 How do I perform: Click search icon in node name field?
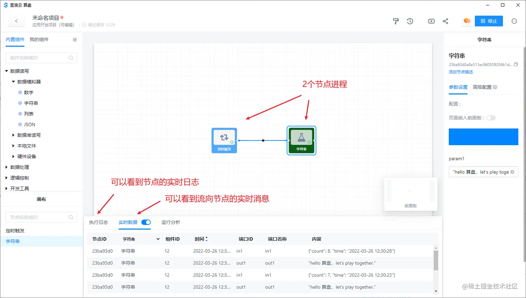tap(71, 217)
